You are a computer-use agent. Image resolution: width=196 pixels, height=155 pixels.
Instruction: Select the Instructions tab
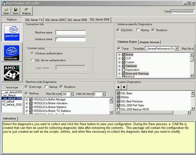(9, 119)
